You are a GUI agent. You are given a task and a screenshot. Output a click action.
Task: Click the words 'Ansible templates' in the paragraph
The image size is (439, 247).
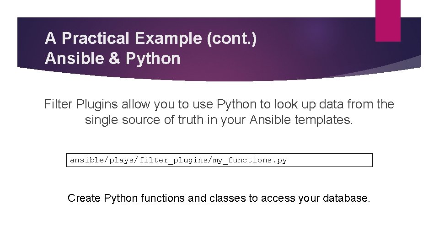coord(301,121)
